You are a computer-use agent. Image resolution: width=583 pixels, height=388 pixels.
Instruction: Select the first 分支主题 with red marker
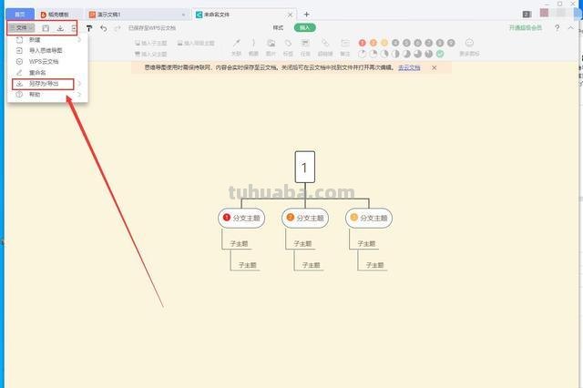(x=241, y=218)
